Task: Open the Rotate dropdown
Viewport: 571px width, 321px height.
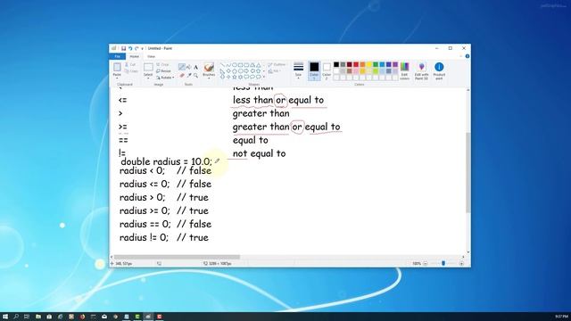Action: 165,78
